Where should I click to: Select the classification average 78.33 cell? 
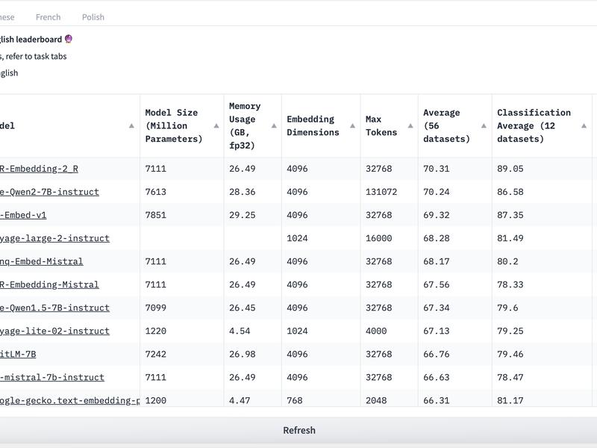(x=542, y=284)
